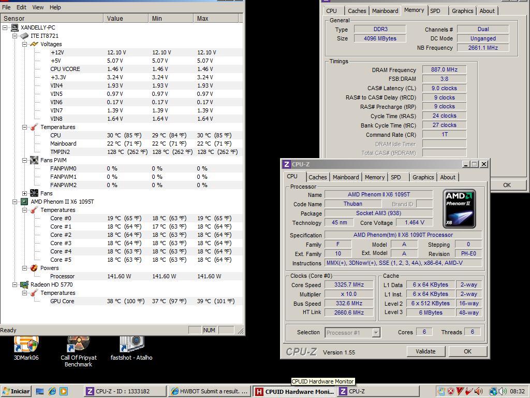This screenshot has height=398, width=530.
Task: Click the red shield security alert tray icon
Action: click(451, 392)
